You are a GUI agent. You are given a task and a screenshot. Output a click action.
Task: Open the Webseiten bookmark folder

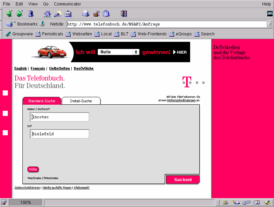click(79, 34)
